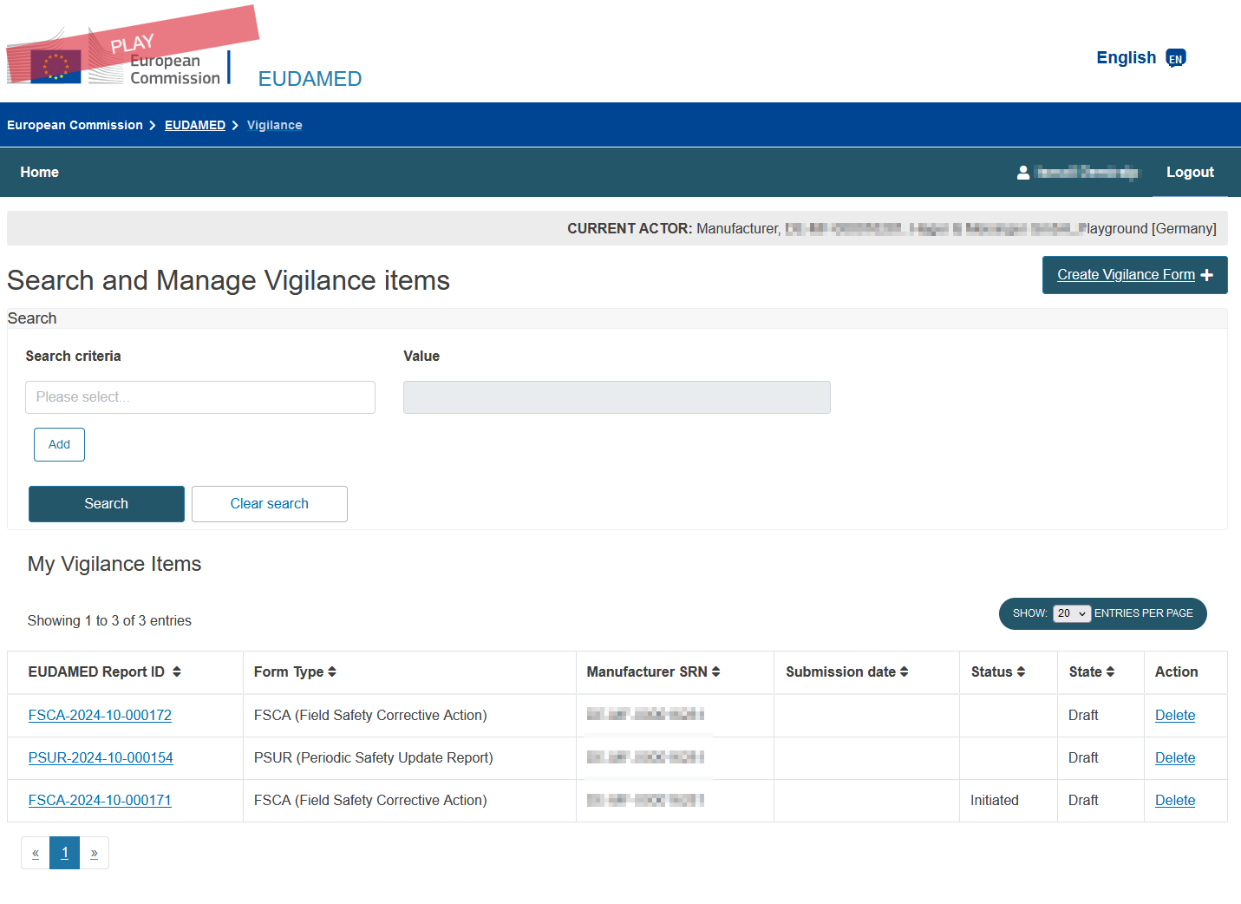1241x904 pixels.
Task: Open the Search criteria dropdown
Action: [200, 397]
